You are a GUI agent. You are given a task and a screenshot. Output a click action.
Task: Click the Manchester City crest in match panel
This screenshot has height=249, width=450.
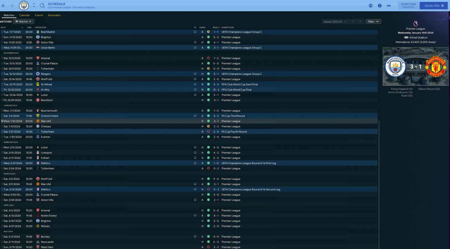(x=396, y=66)
